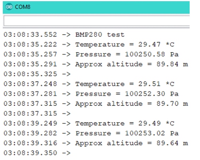The width and height of the screenshot is (200, 160).
Task: Click the last line timestamp 03:08:39.350
Action: coord(30,153)
